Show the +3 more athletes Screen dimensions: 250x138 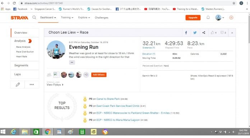[86, 75]
